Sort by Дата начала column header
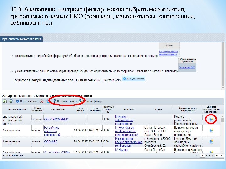This screenshot has height=169, width=226. pos(80,109)
